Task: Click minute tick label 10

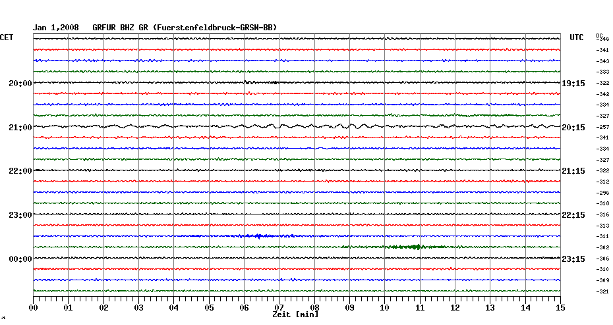Action: [385, 308]
